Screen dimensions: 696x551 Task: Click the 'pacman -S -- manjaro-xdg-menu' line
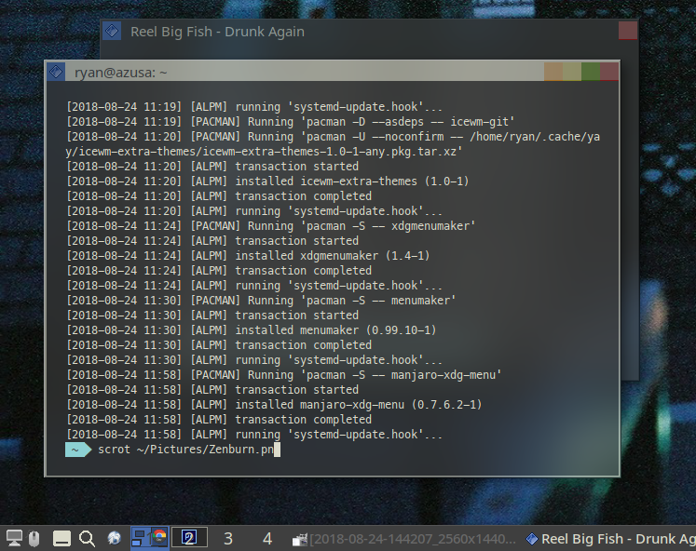tap(283, 375)
